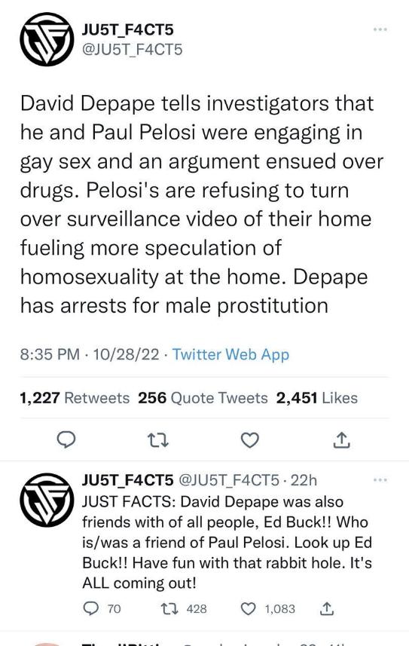The height and width of the screenshot is (646, 409).
Task: Click the main tweet's reply speech bubble icon
Action: pos(66,440)
